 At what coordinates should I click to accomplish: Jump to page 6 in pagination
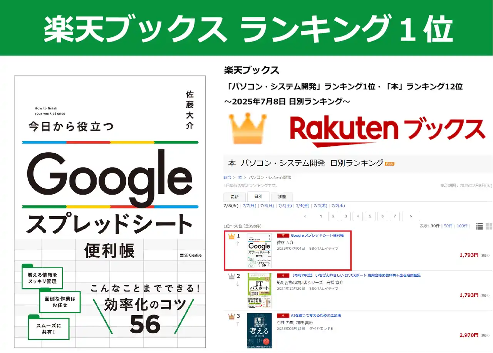tap(382, 216)
